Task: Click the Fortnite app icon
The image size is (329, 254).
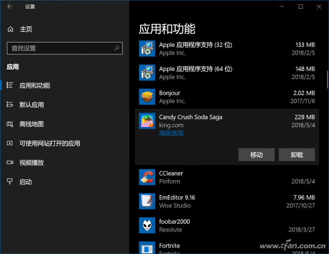Action: click(147, 247)
